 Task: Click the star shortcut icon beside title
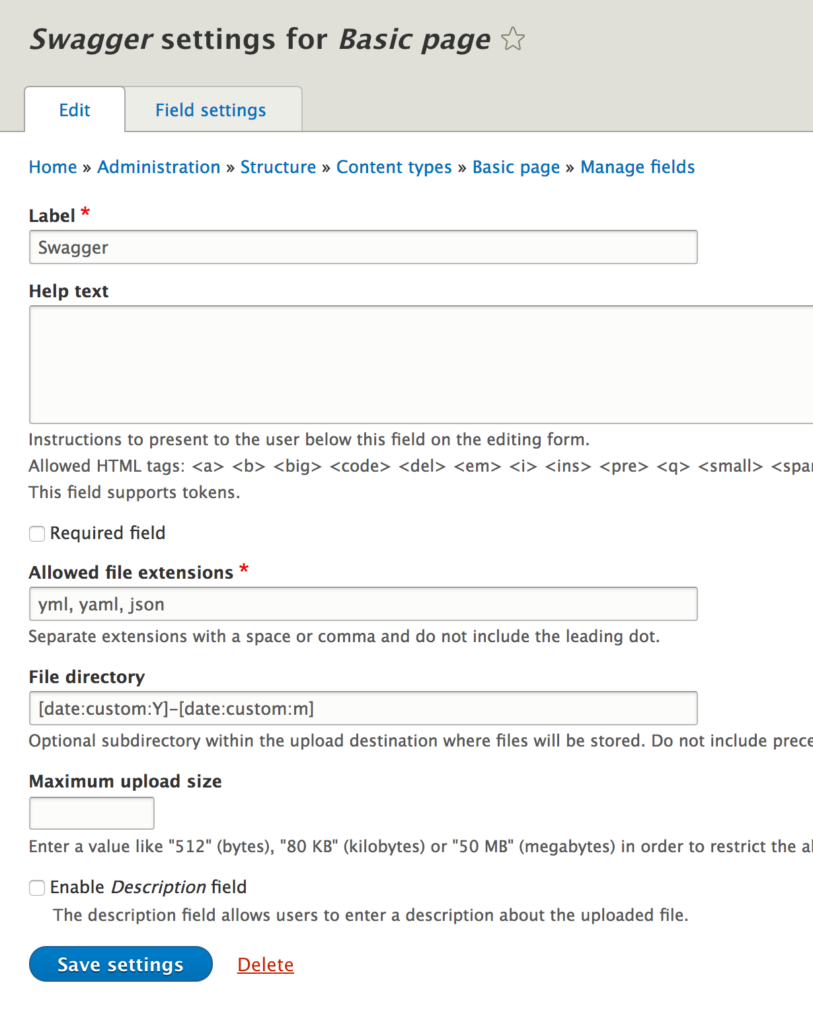coord(513,39)
